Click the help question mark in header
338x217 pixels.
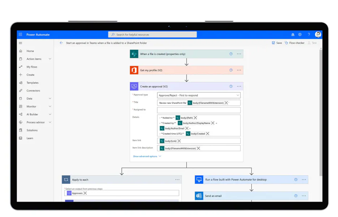tap(309, 35)
